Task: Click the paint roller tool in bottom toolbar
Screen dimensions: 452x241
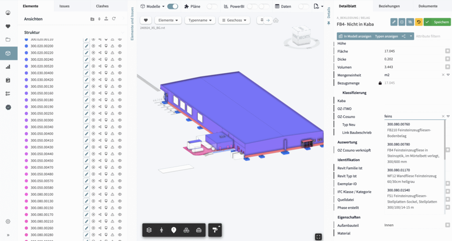Action: 215,230
